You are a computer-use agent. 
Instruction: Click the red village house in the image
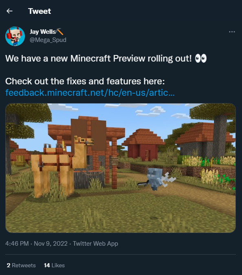[x=143, y=145]
